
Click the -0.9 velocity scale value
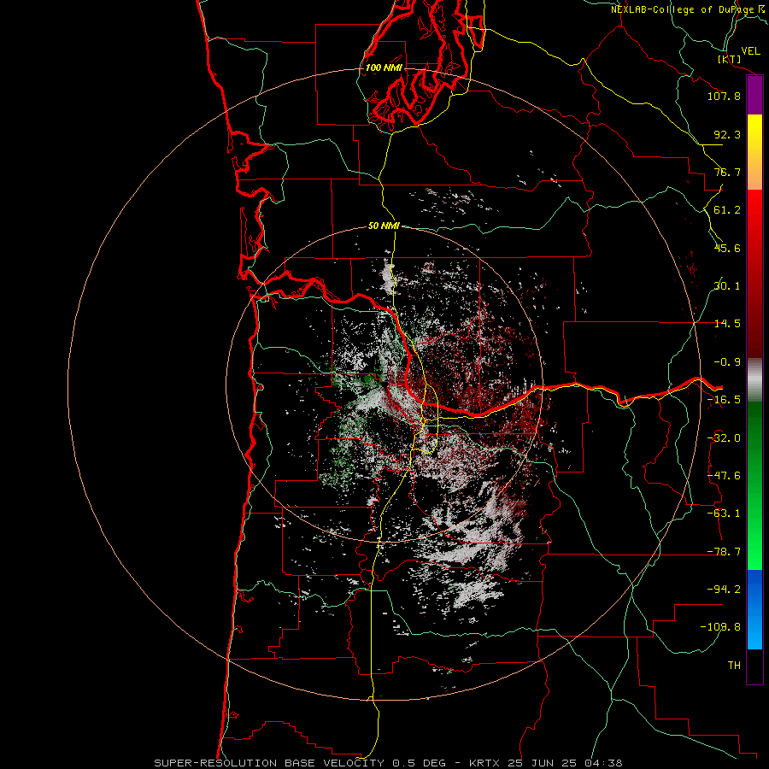pos(727,362)
